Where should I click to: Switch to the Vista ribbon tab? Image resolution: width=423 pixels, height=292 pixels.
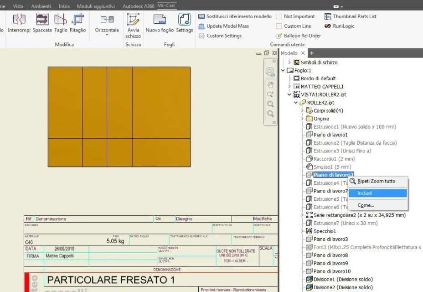click(18, 6)
